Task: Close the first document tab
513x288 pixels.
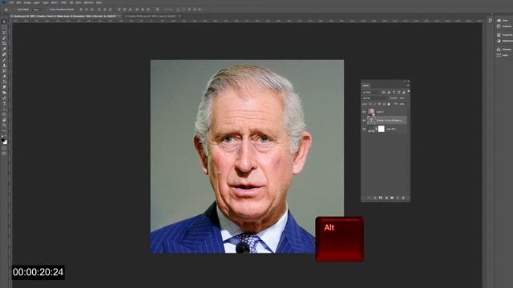Action: (119, 16)
